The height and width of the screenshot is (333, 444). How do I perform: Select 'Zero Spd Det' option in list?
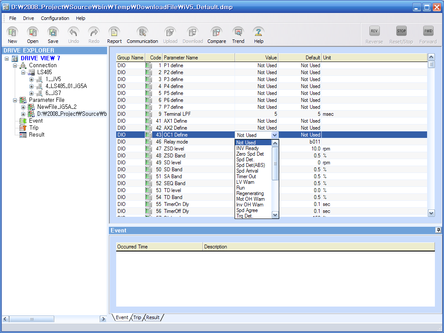coord(250,154)
